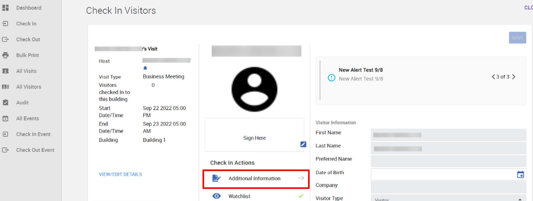Click the All Events calendar icon

pyautogui.click(x=5, y=118)
